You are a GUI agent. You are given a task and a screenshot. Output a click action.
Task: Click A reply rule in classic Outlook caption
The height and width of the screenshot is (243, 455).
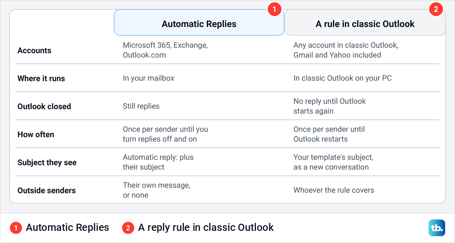(206, 227)
